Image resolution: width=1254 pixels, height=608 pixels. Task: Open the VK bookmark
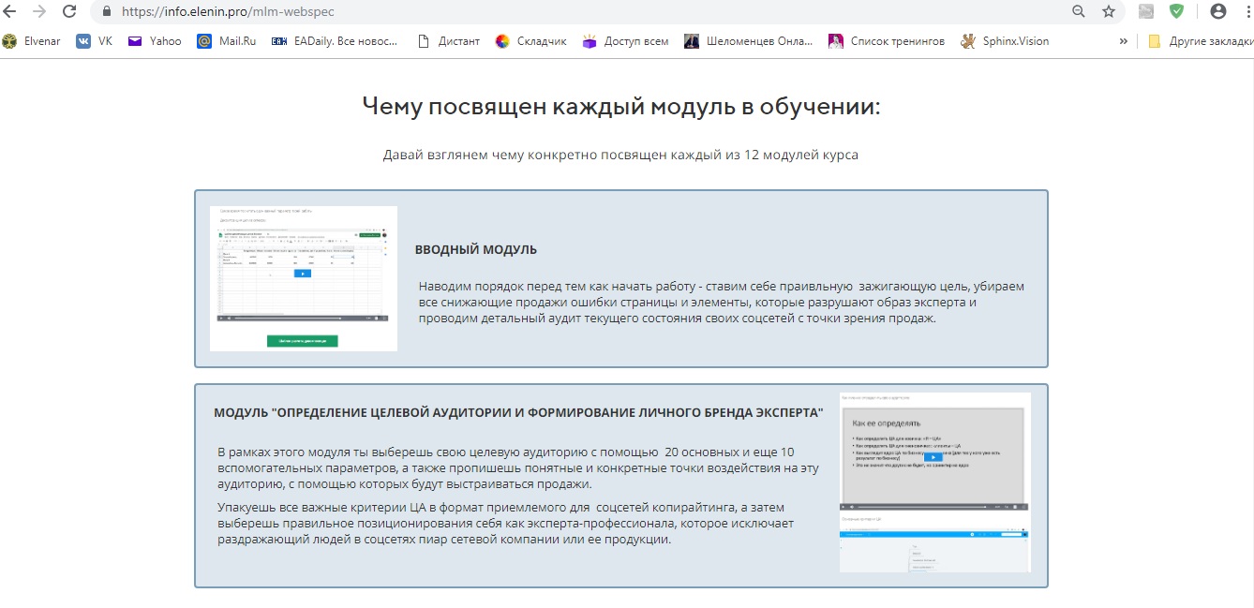coord(94,41)
